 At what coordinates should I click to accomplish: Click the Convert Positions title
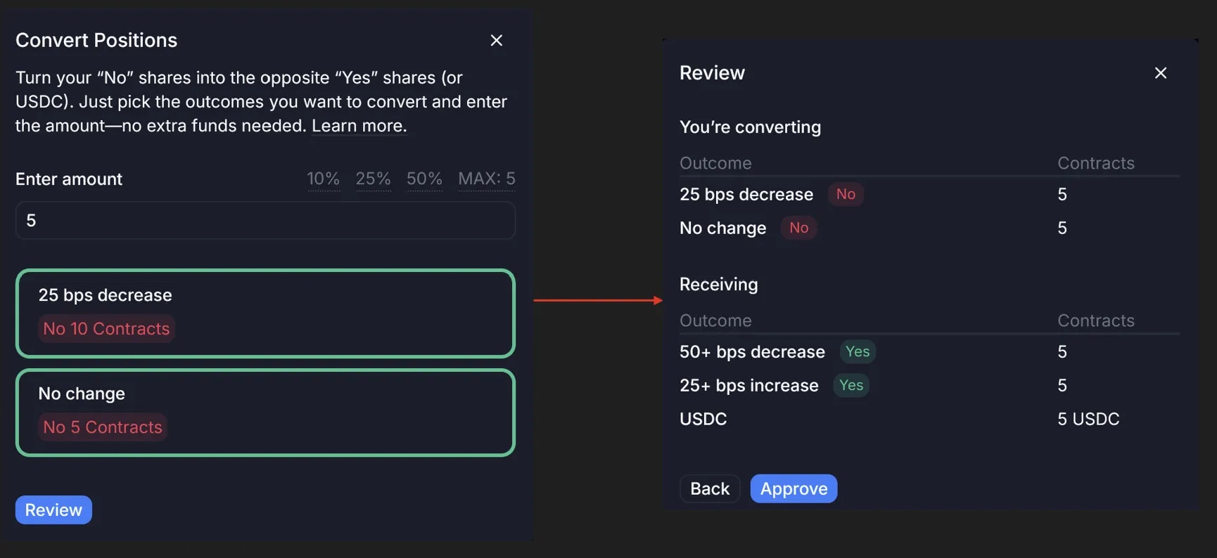coord(96,41)
